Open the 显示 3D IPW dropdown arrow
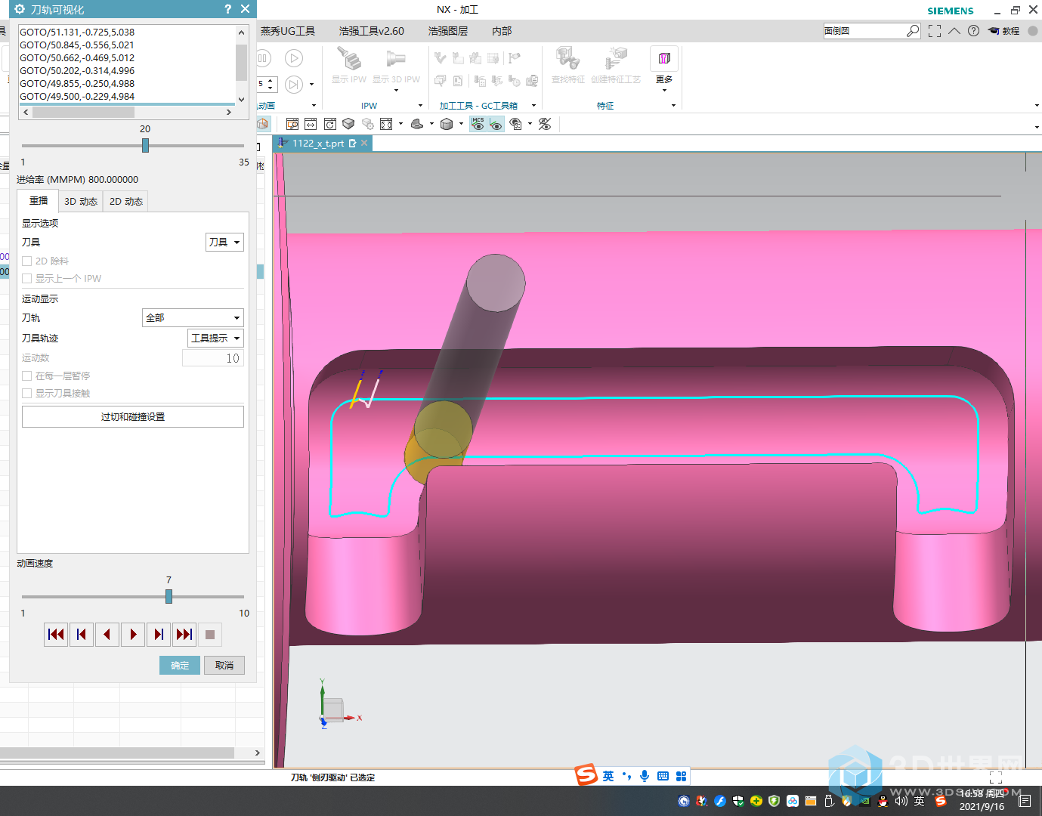Image resolution: width=1042 pixels, height=816 pixels. click(396, 91)
